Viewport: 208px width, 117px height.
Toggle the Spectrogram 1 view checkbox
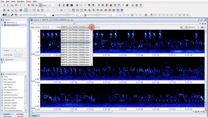point(2,25)
